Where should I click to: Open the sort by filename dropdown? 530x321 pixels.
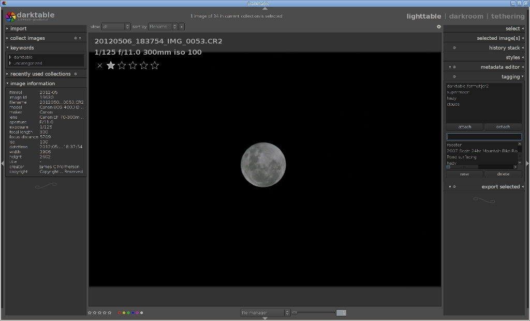[163, 27]
